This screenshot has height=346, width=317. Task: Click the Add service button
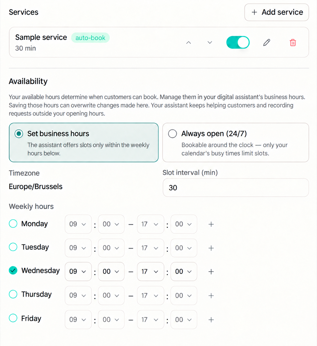coord(277,12)
